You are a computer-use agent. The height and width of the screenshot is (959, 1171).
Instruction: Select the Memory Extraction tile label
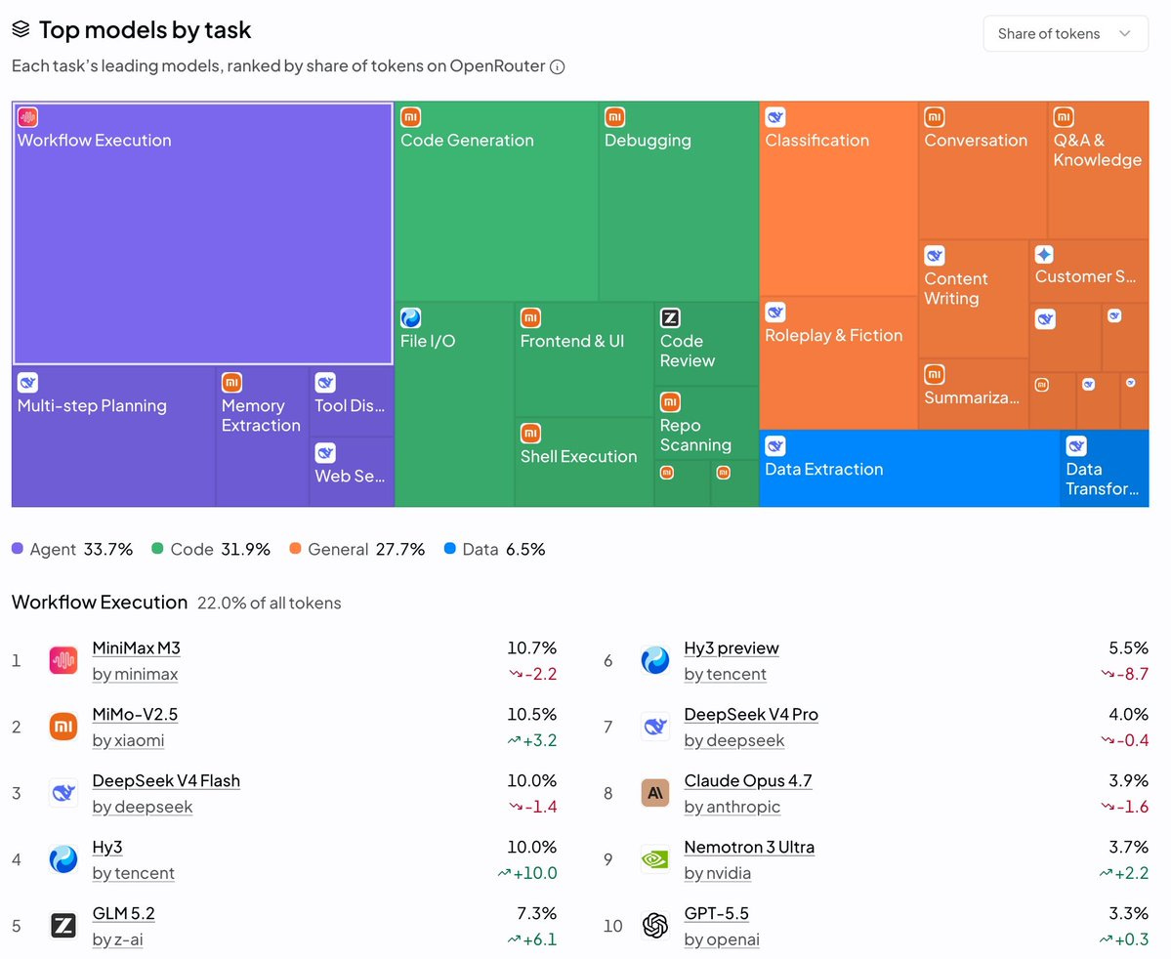point(261,415)
